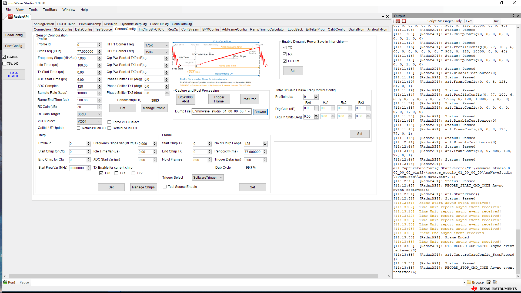Viewport: 521px width, 293px height.
Task: Open the Tools menu
Action: (33, 9)
